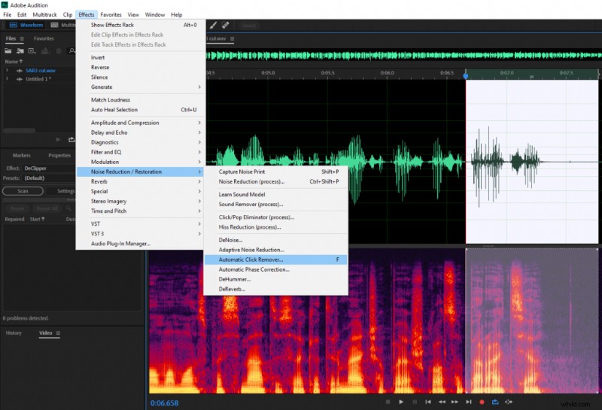Choose Noise Reduction (process) item

(276, 181)
